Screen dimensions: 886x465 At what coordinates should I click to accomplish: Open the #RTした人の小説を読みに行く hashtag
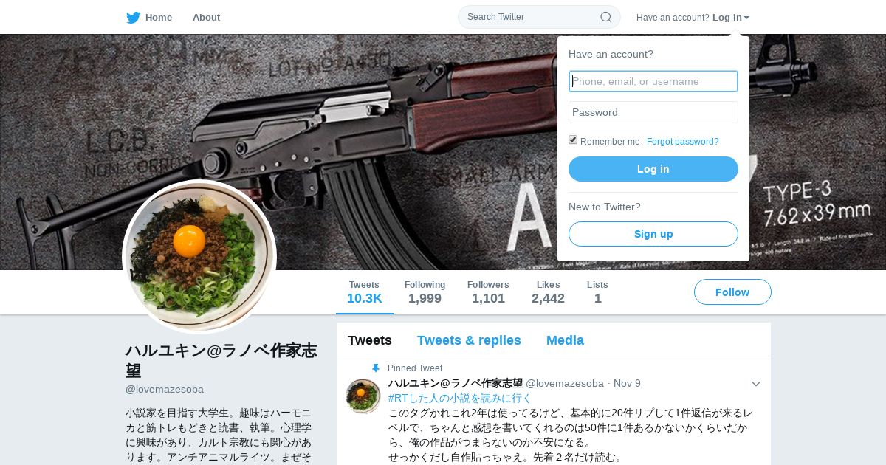[x=460, y=398]
